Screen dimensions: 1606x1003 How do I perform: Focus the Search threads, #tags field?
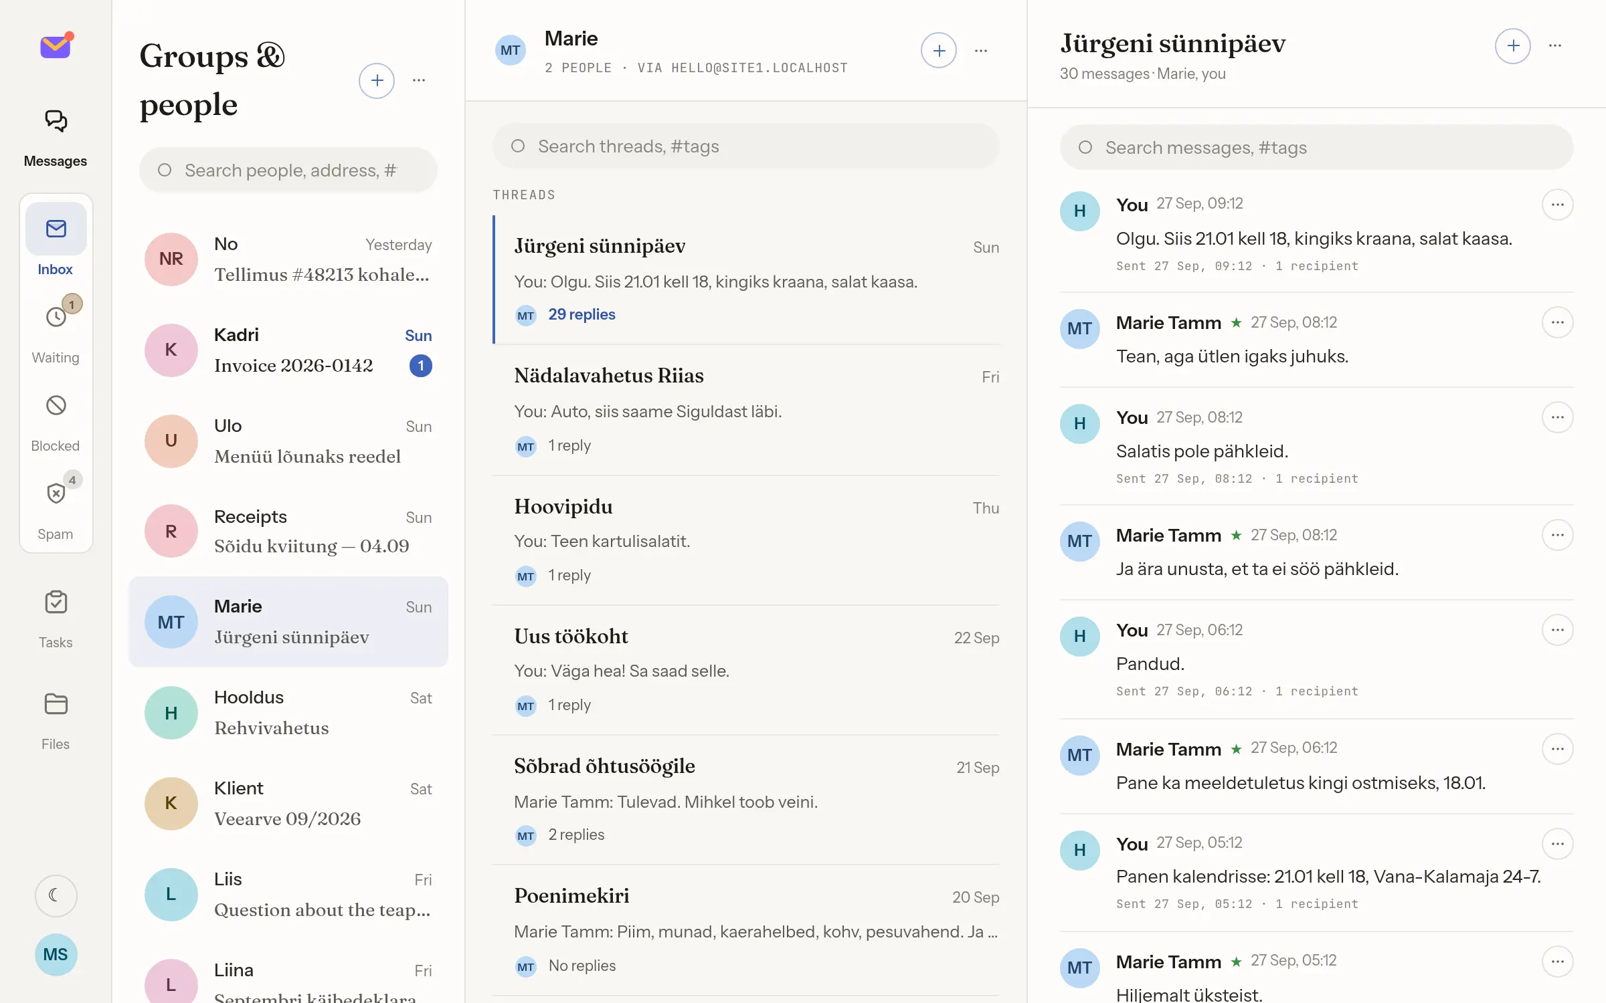746,146
